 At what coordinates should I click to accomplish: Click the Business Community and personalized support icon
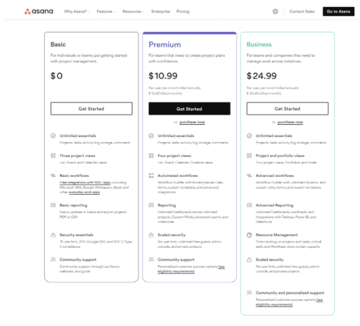[x=249, y=293]
